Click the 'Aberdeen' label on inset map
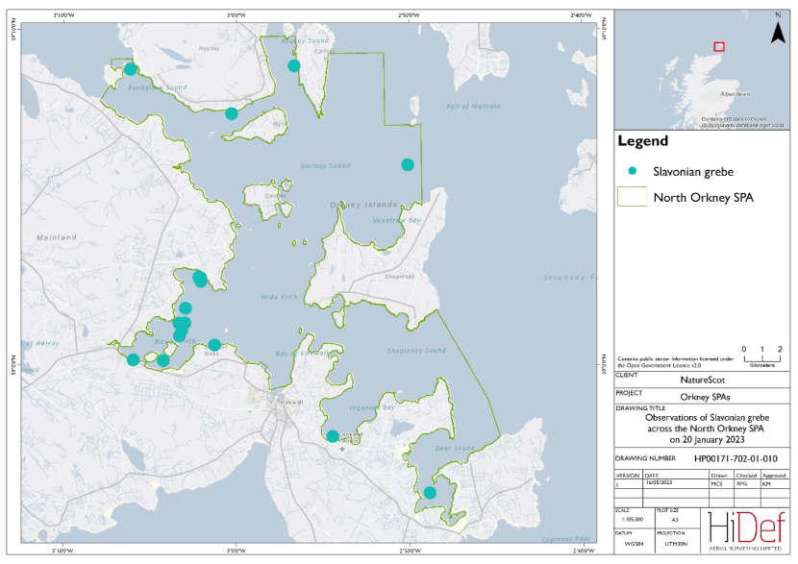 pyautogui.click(x=735, y=94)
